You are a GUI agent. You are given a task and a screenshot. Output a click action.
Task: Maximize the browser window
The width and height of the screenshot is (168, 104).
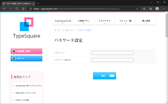click(158, 2)
